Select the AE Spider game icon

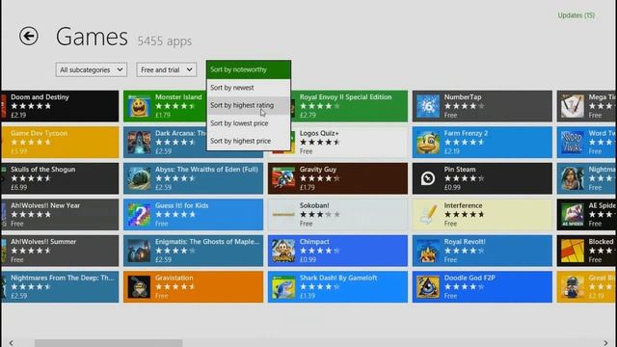click(572, 215)
